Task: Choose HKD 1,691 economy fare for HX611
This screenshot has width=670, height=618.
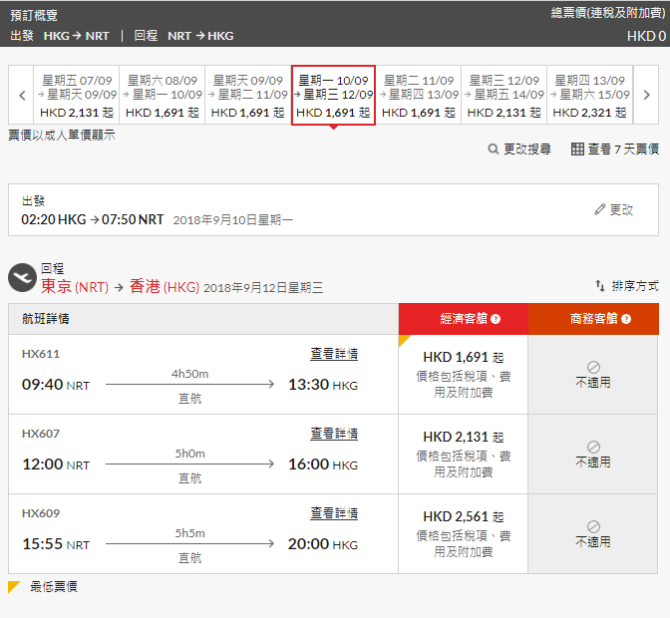Action: click(464, 374)
